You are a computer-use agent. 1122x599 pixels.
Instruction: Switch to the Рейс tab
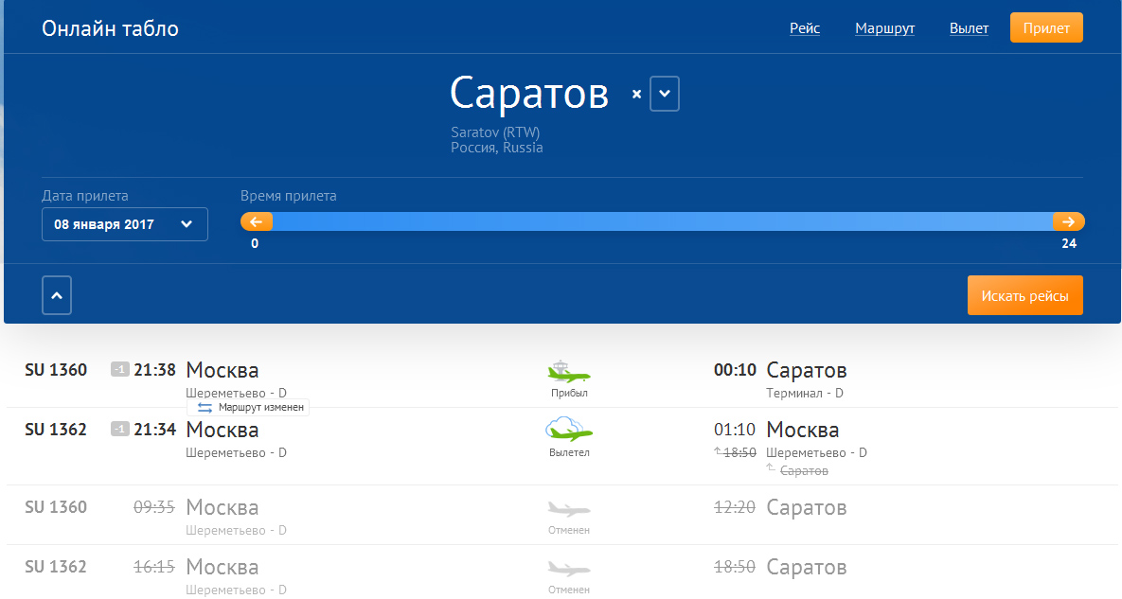click(x=805, y=28)
